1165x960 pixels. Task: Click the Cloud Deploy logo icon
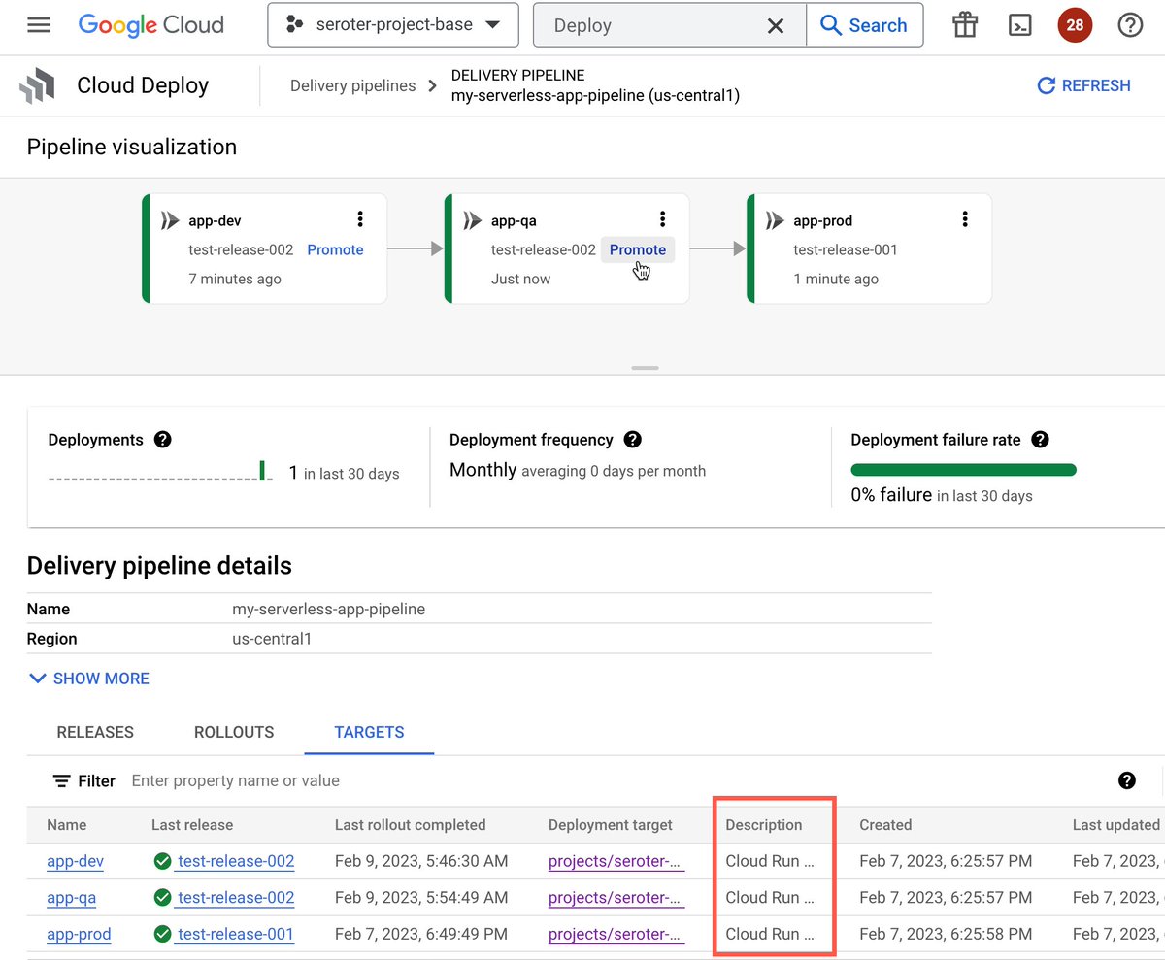[x=37, y=85]
